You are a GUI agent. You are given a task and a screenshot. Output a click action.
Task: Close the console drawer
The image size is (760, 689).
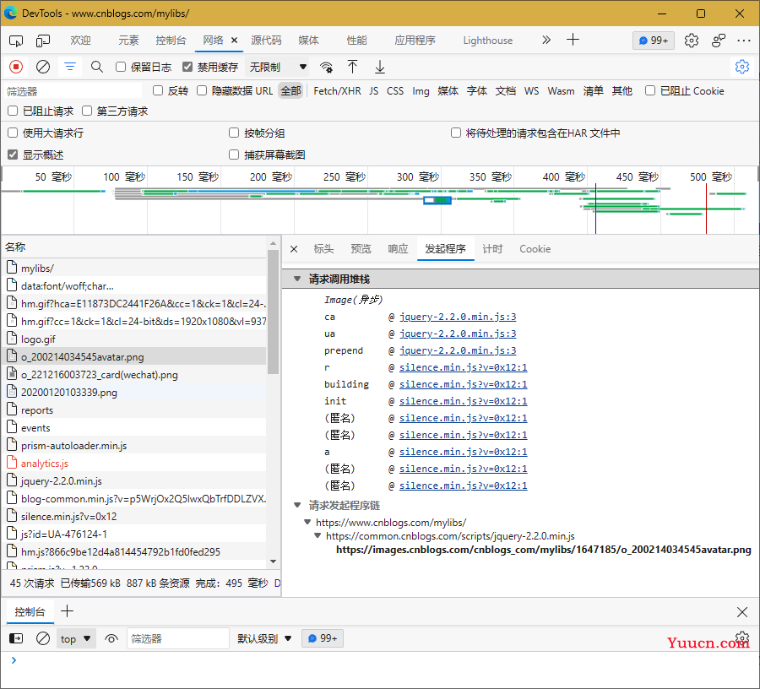[742, 612]
